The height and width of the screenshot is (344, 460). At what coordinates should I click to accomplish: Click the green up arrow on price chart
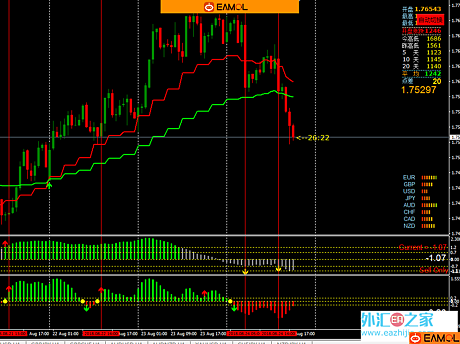pyautogui.click(x=50, y=185)
